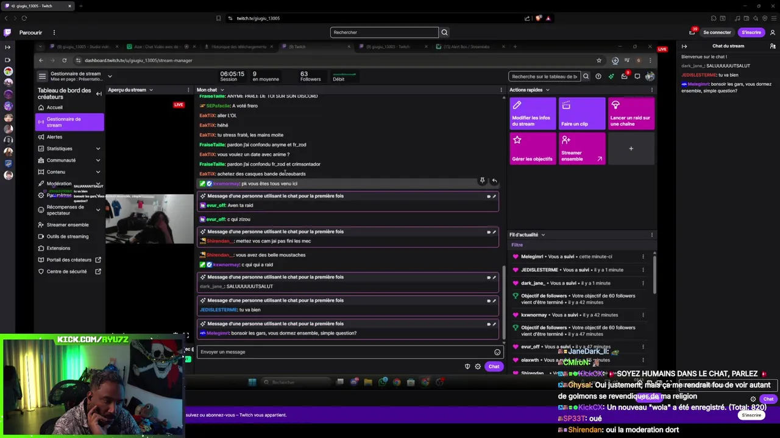The height and width of the screenshot is (438, 780).
Task: Open the dashboard help icon
Action: click(x=598, y=77)
